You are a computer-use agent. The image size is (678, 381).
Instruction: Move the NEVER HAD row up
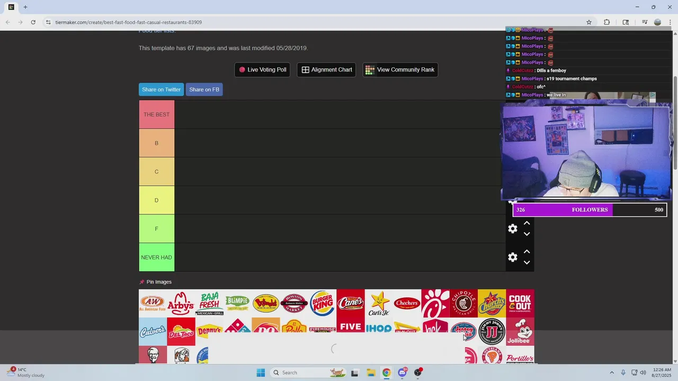click(527, 252)
